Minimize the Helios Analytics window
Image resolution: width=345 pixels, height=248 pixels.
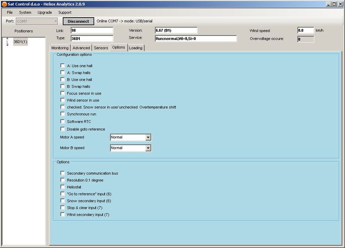coord(329,4)
